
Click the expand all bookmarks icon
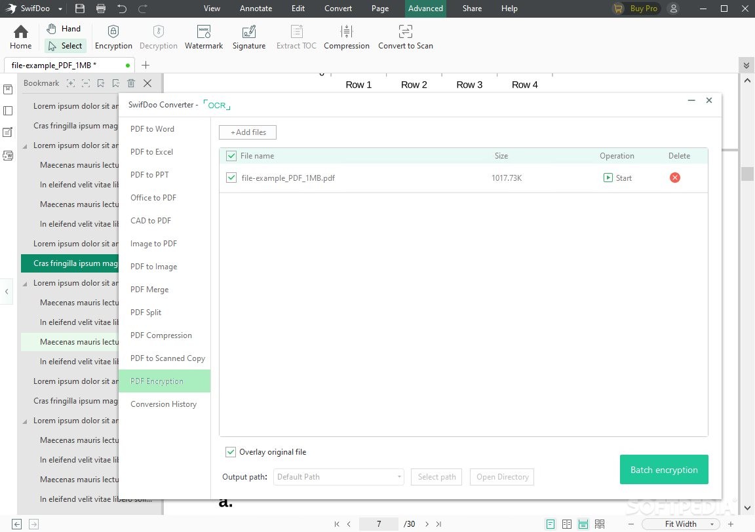point(71,83)
